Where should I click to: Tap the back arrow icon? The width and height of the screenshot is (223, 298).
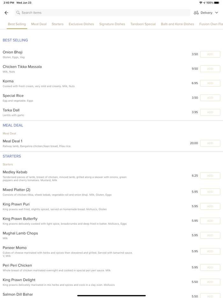tap(6, 13)
